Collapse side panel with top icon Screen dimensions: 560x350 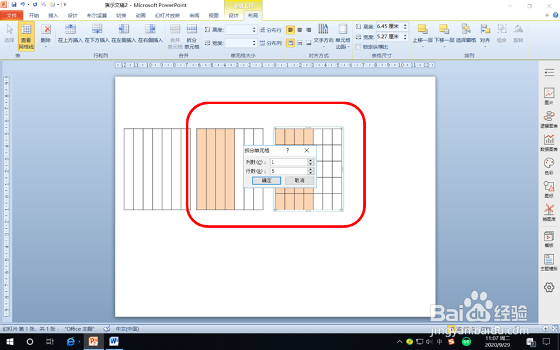point(549,72)
